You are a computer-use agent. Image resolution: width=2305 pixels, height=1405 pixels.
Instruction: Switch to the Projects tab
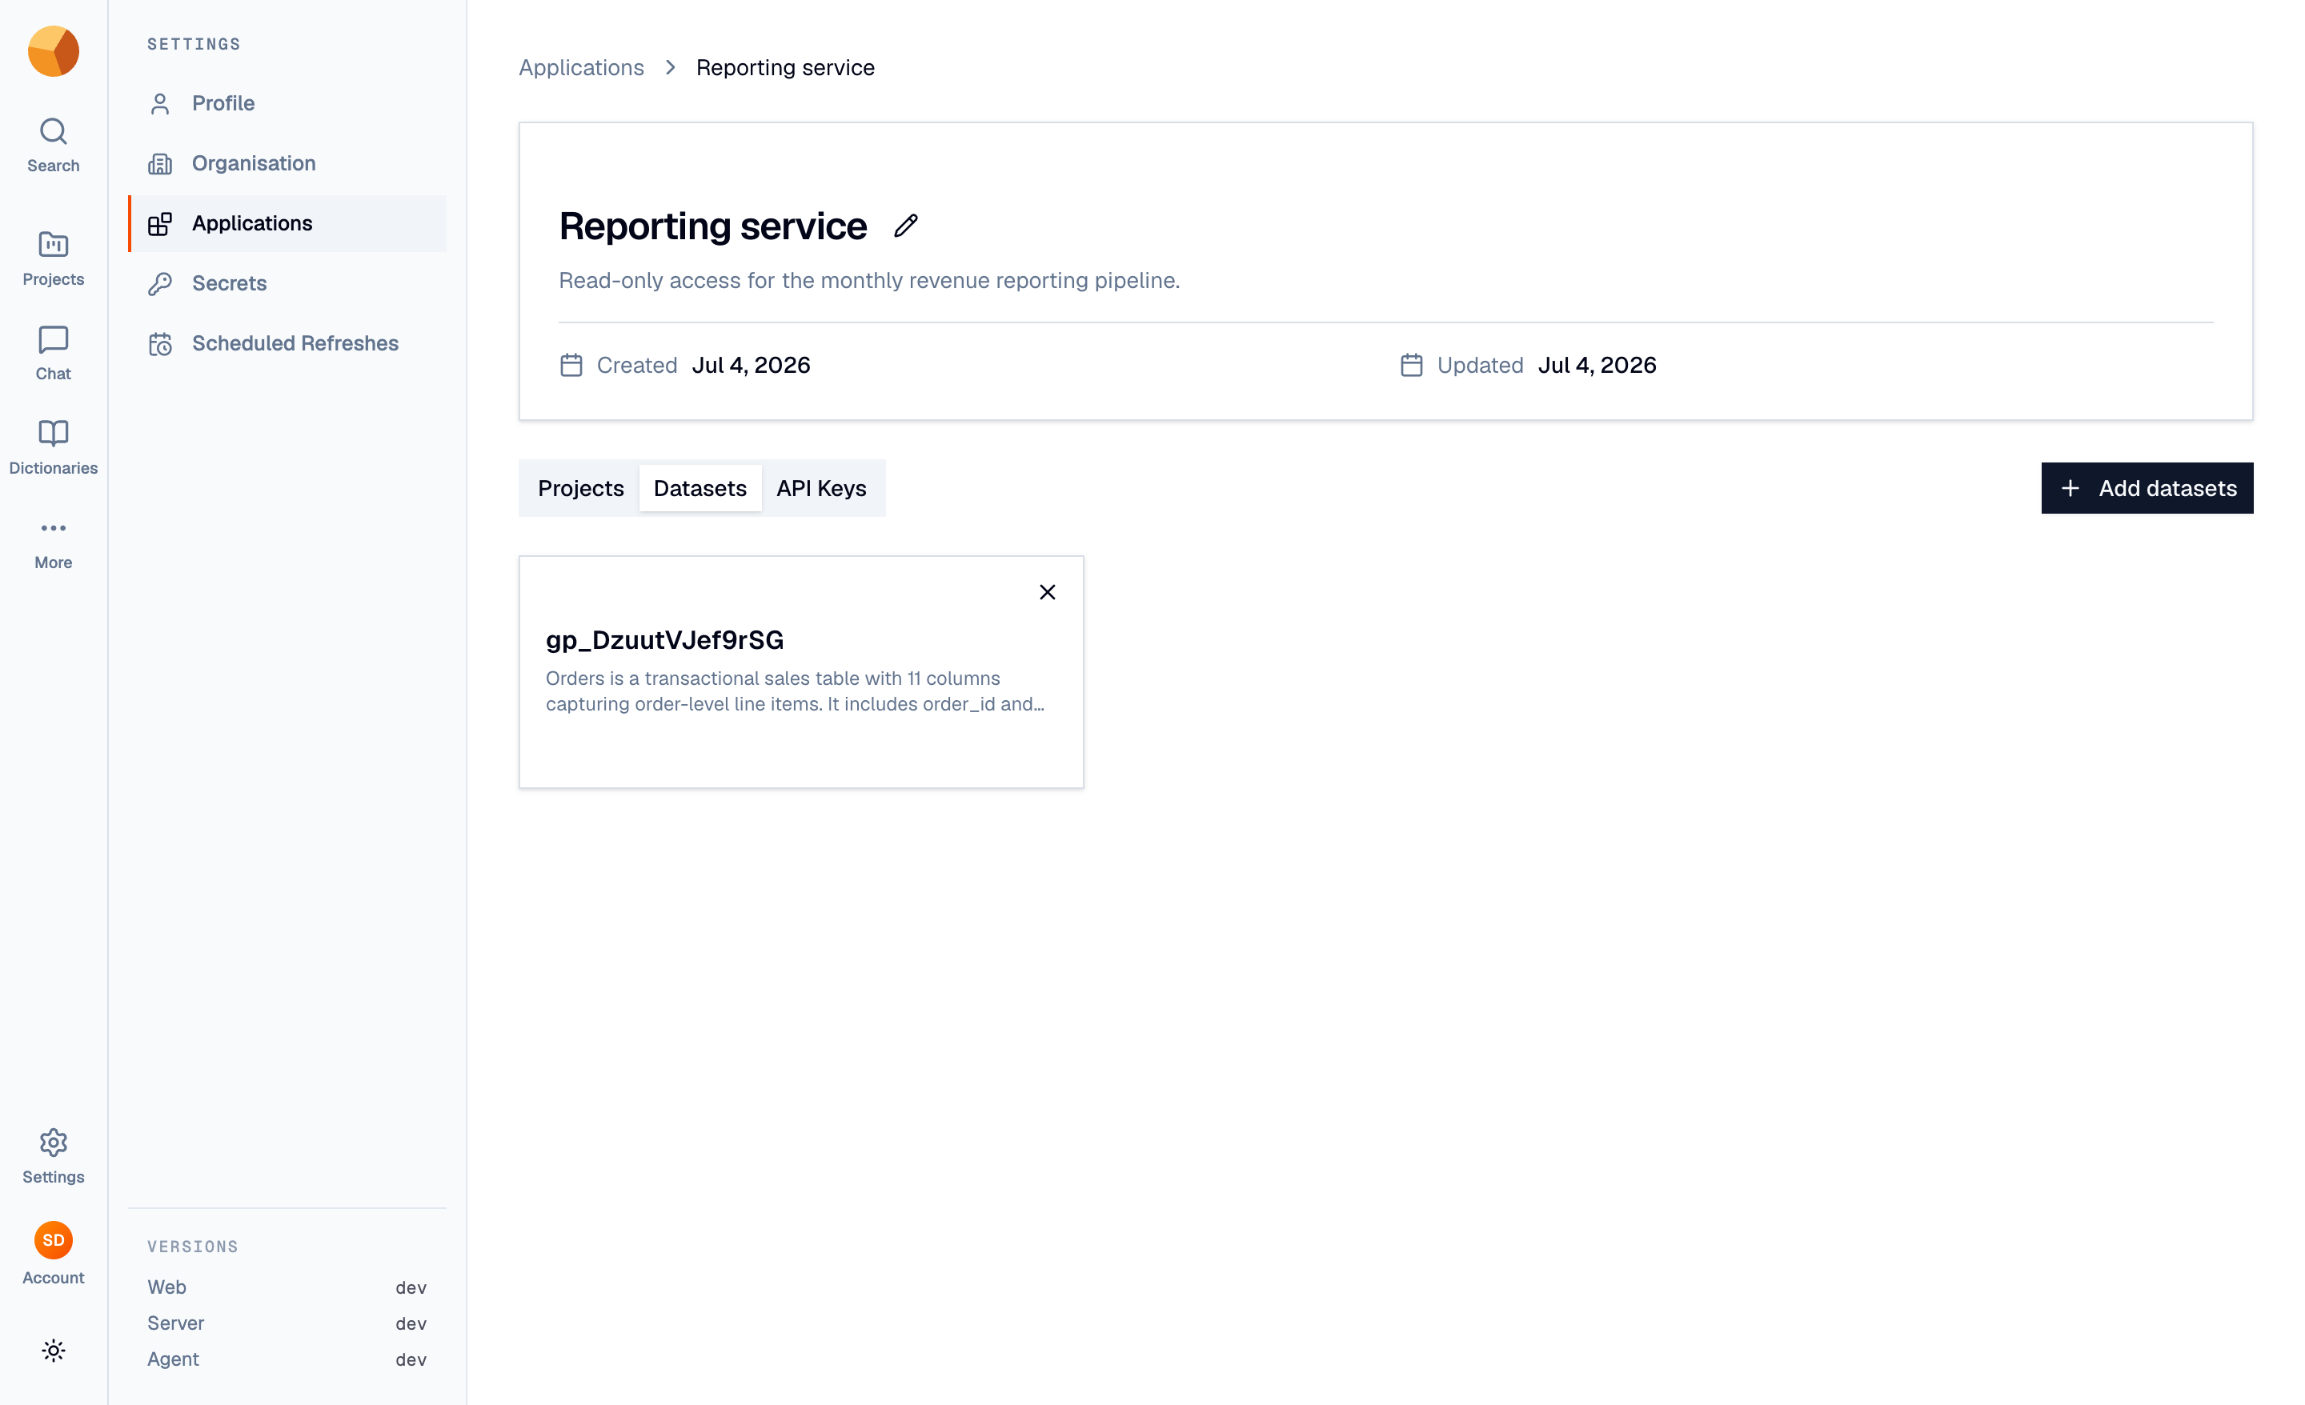click(580, 487)
